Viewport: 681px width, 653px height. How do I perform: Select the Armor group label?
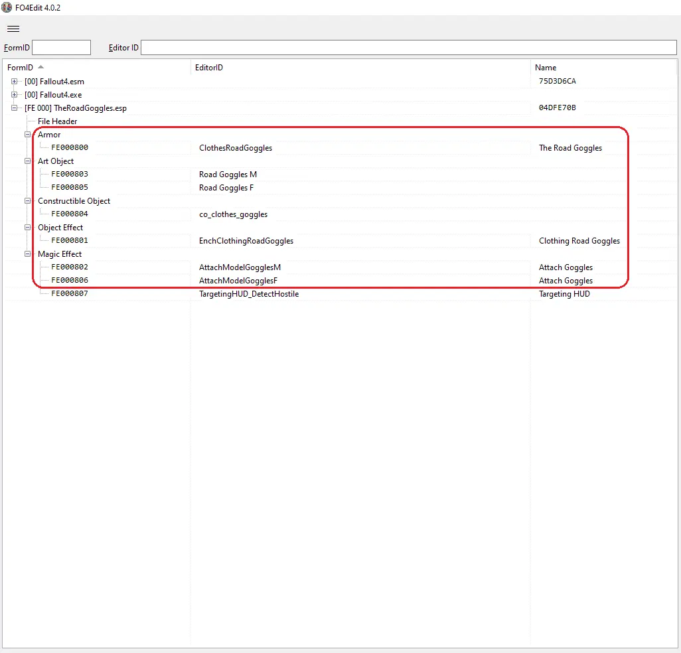[49, 135]
